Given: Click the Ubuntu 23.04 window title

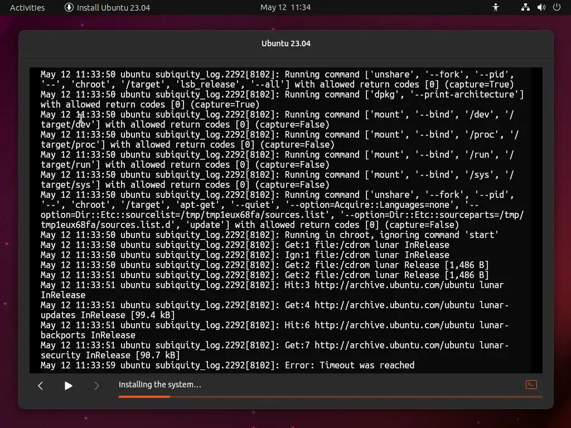Looking at the screenshot, I should click(286, 43).
